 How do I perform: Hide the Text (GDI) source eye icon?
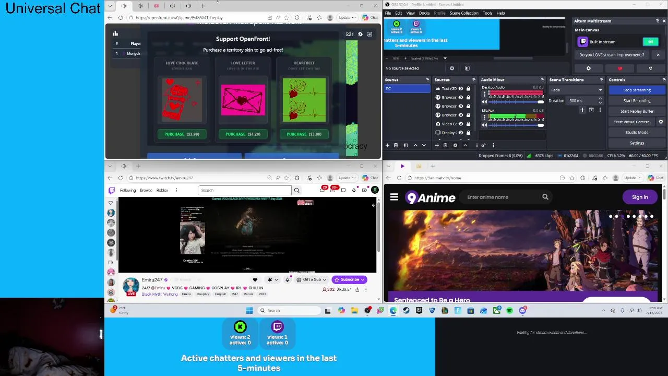[460, 89]
